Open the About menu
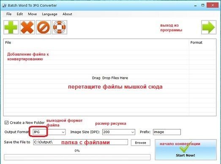 67,14
